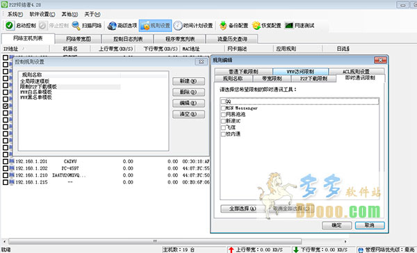Open the 系统(F) menu
Screen dimensions: 417x253
tap(15, 15)
